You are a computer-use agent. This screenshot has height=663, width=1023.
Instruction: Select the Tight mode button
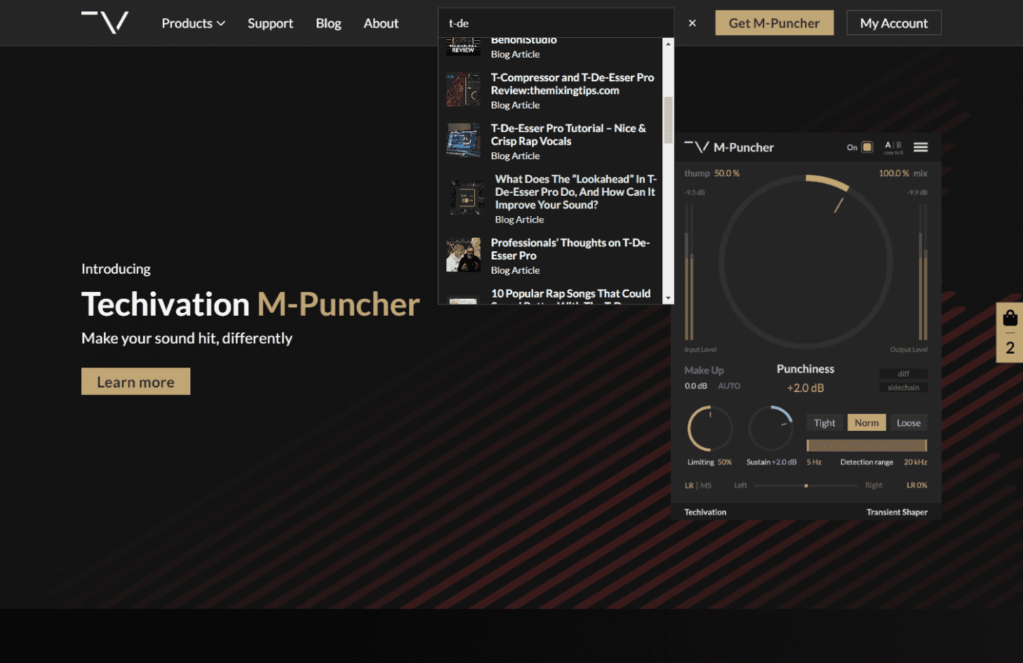pyautogui.click(x=824, y=423)
